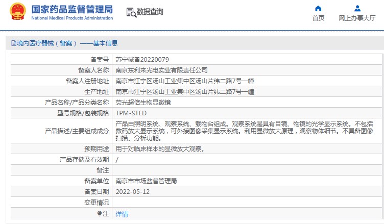
Task: Go to 首页 home page
Action: point(318,18)
